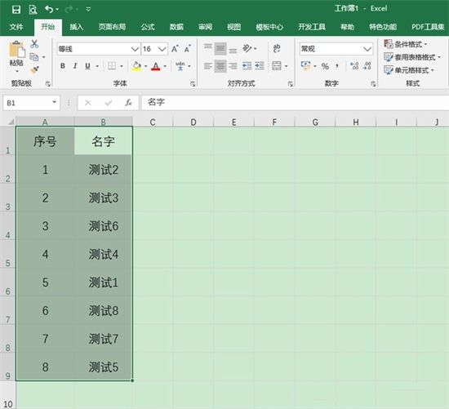Click Decrease Indent icon

[247, 66]
